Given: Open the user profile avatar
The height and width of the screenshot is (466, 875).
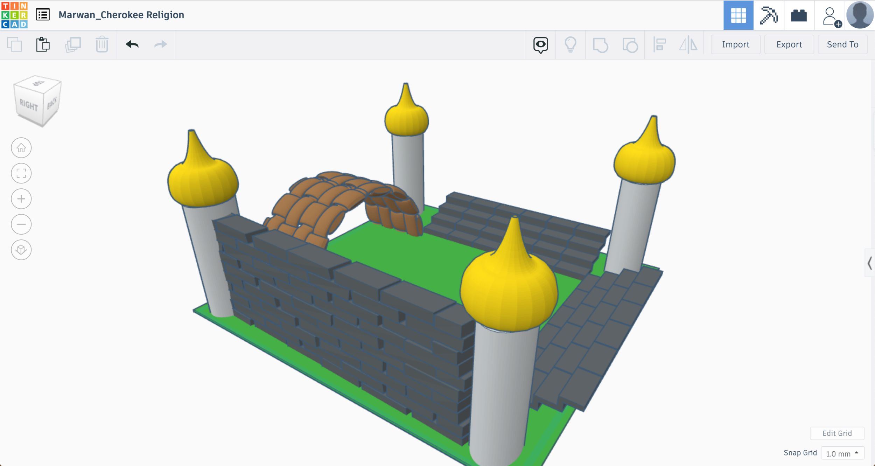Looking at the screenshot, I should pyautogui.click(x=860, y=15).
